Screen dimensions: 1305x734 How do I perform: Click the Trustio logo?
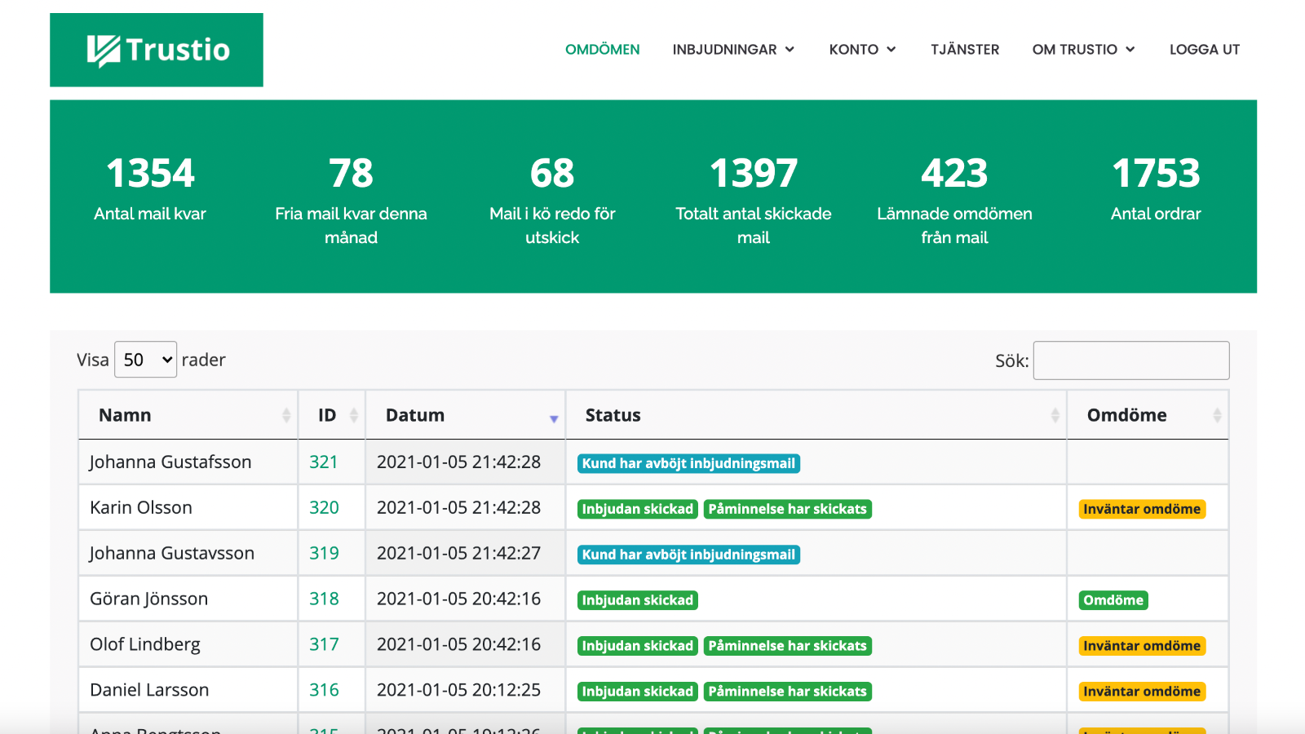point(157,50)
